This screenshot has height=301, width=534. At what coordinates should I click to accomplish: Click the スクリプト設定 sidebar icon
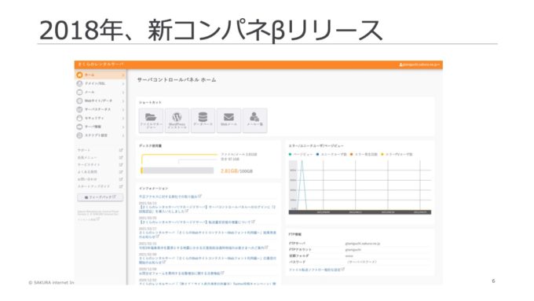click(79, 135)
